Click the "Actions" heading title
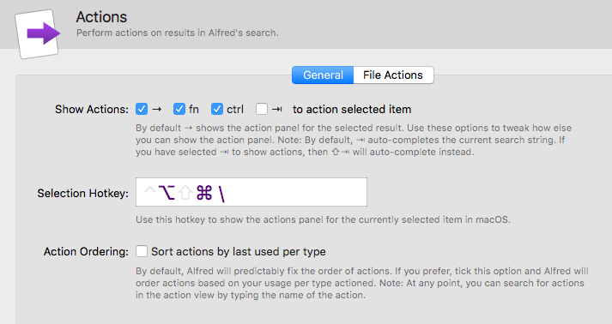Screen dimensions: 612x324 tap(101, 17)
